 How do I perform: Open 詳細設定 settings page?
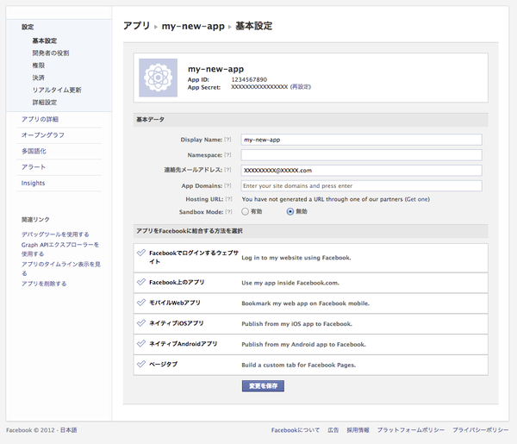(45, 103)
